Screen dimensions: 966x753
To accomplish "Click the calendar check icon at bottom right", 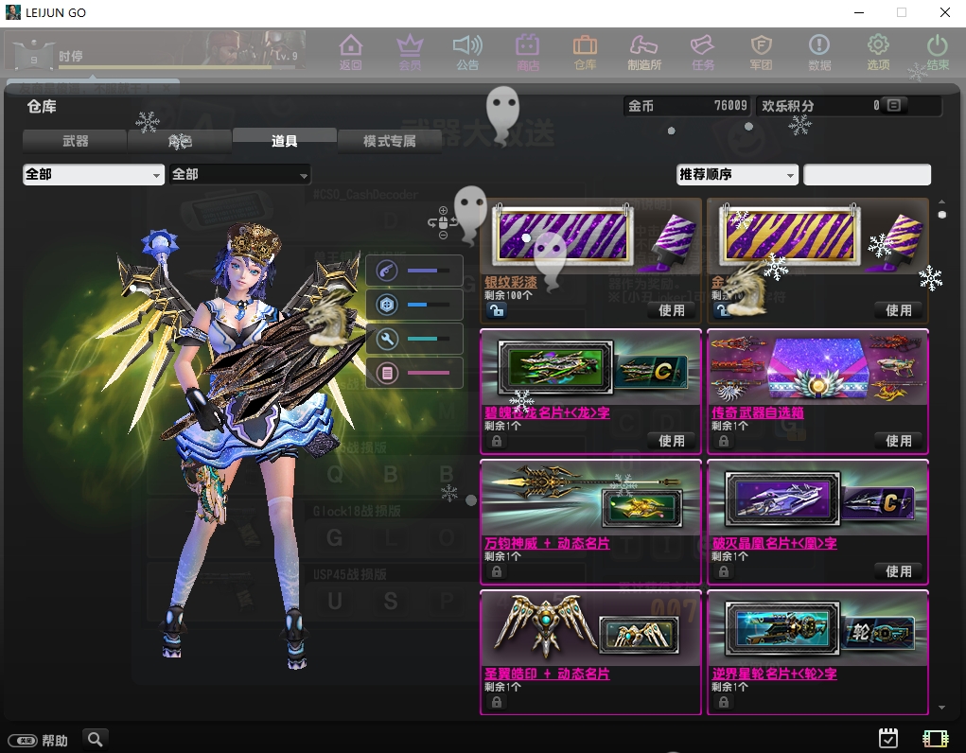I will click(887, 738).
